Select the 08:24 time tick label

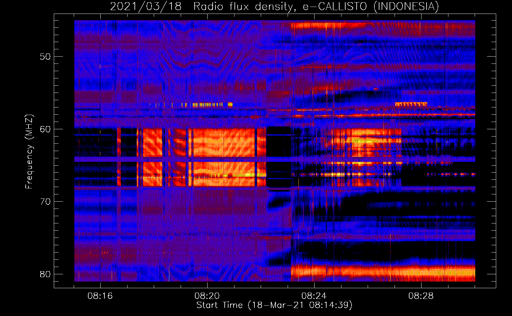pyautogui.click(x=314, y=296)
